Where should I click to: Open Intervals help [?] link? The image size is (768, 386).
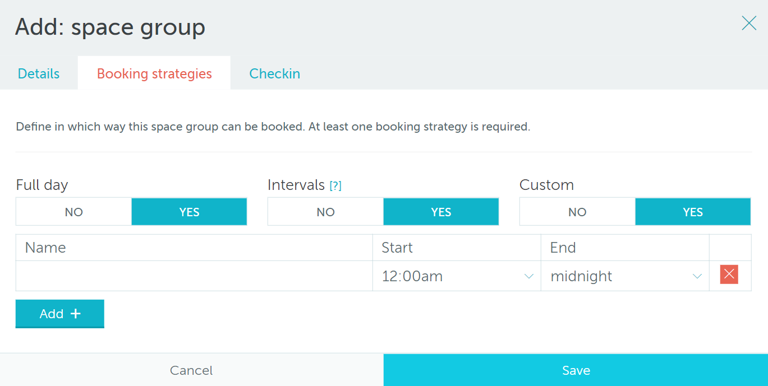335,186
